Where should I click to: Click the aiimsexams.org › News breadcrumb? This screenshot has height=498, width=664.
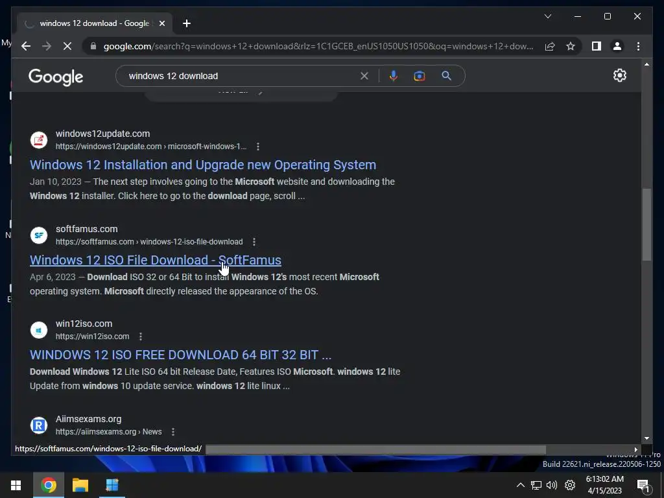click(108, 432)
